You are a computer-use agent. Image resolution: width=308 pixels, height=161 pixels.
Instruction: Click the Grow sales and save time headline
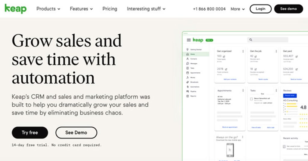click(67, 59)
